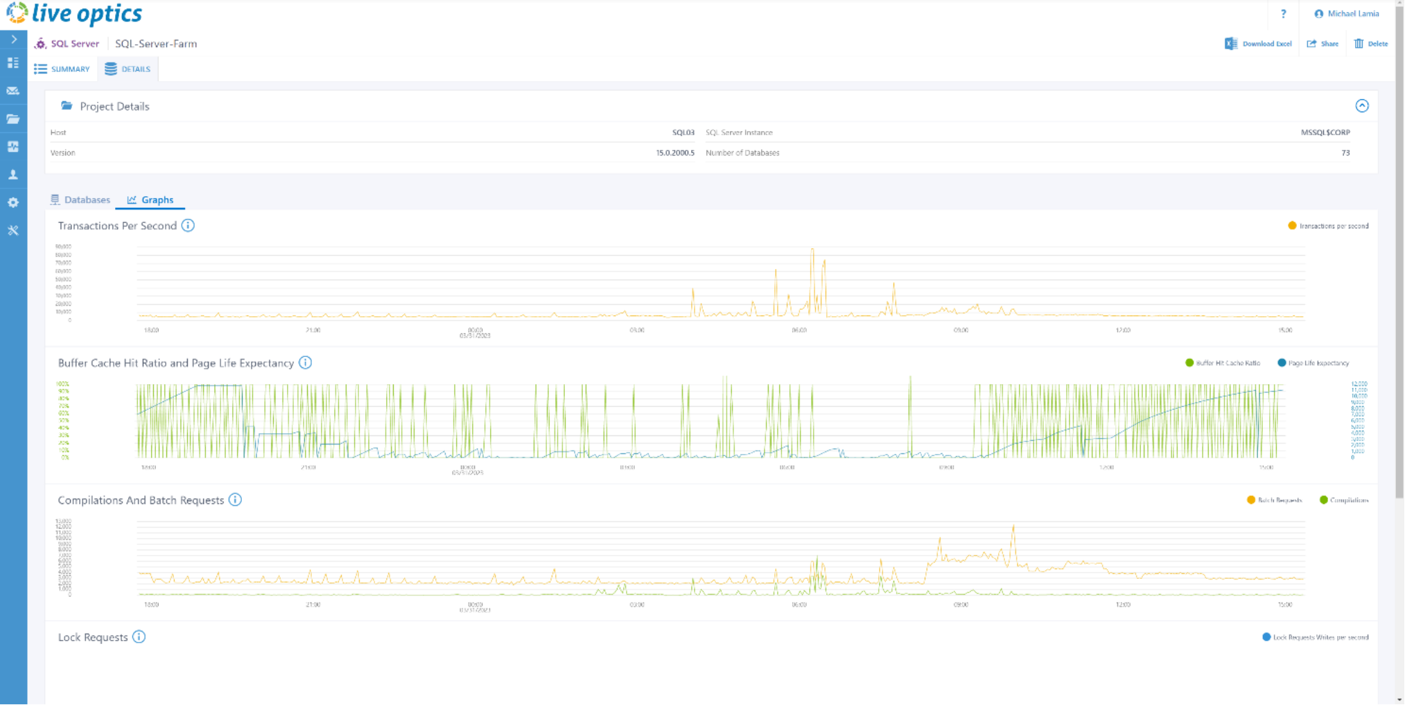Click the Compilations And Batch Requests heading
Screen dimensions: 1405x705
pyautogui.click(x=141, y=500)
